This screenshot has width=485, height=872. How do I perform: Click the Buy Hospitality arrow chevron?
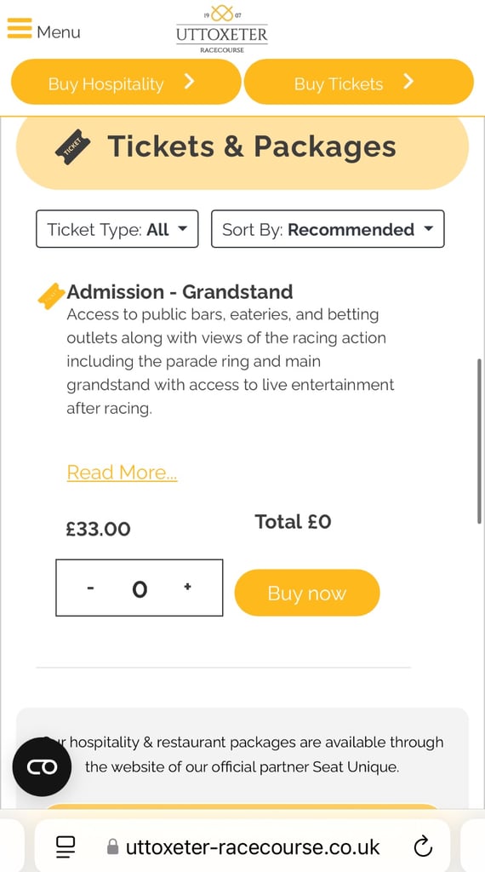pyautogui.click(x=190, y=83)
